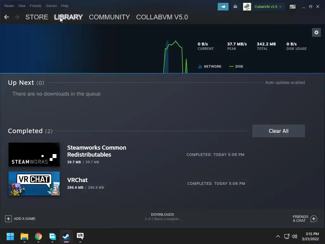
Task: Open the teal arrow app in the taskbar
Action: point(52,236)
